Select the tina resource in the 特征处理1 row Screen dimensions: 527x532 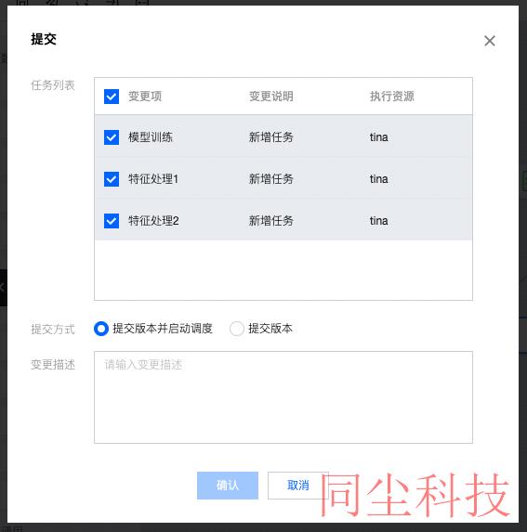(x=378, y=179)
